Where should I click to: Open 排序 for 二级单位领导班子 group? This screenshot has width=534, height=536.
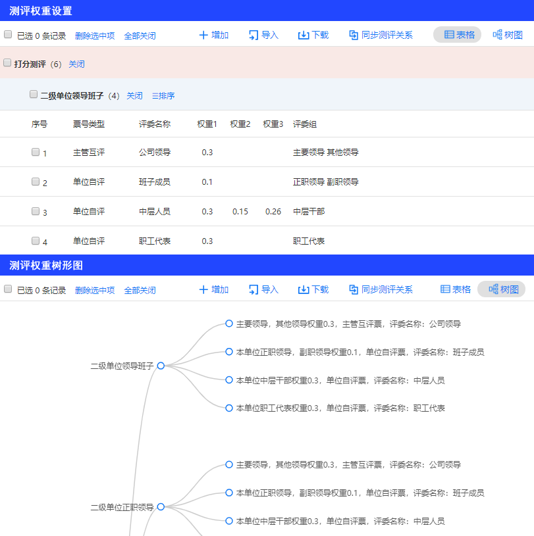point(163,96)
